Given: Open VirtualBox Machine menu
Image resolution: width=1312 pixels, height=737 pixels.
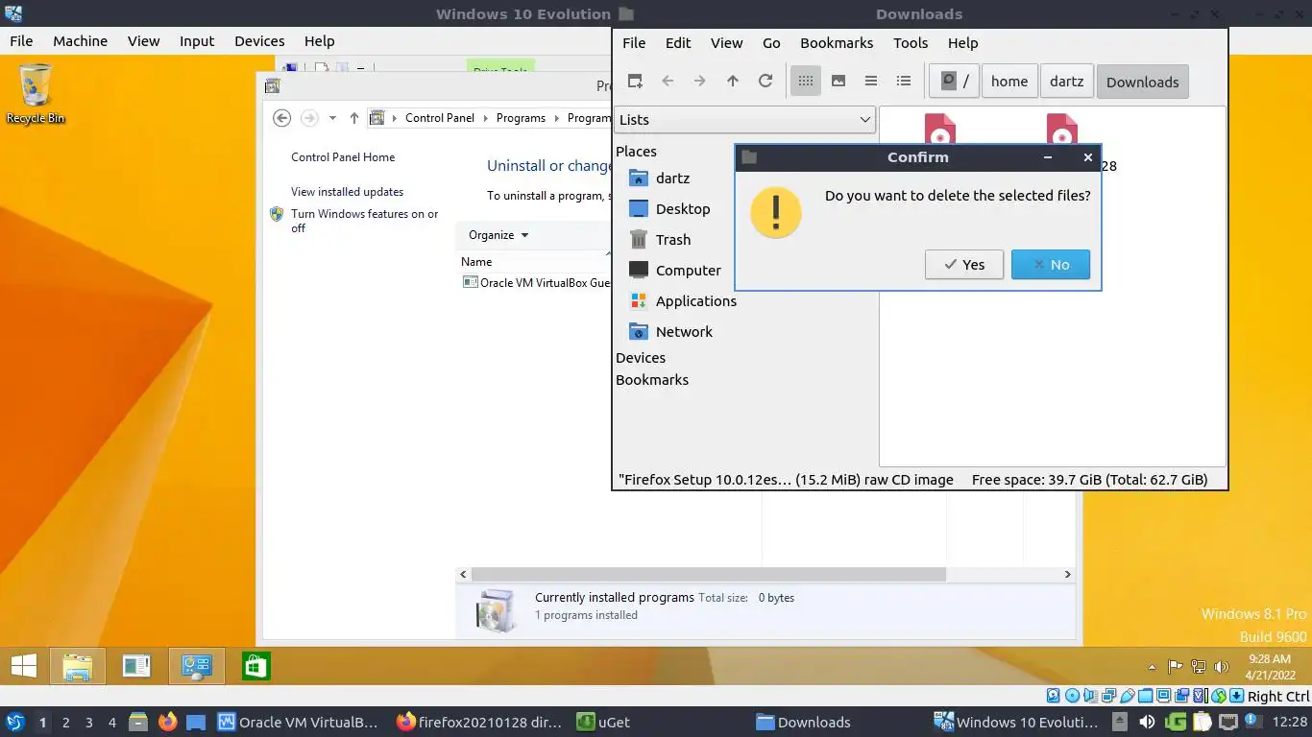Looking at the screenshot, I should 80,40.
